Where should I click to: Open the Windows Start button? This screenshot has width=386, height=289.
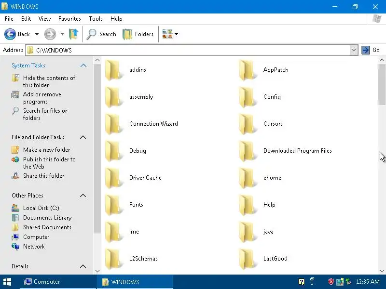click(7, 282)
